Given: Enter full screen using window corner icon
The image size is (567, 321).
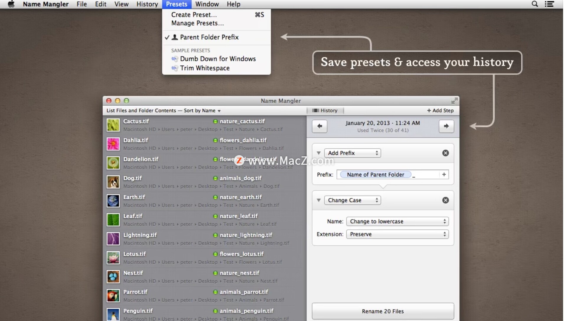Looking at the screenshot, I should (x=454, y=101).
